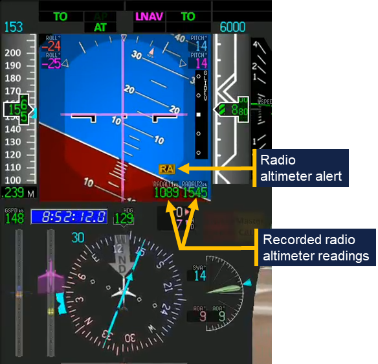Click the .239 M Mach readout
Image resolution: width=378 pixels, height=364 pixels.
point(18,193)
